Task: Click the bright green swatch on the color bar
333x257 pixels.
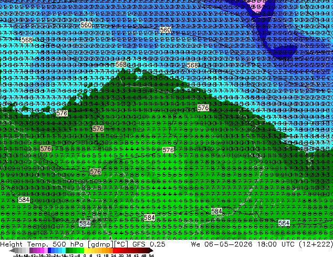Action: pyautogui.click(x=82, y=250)
